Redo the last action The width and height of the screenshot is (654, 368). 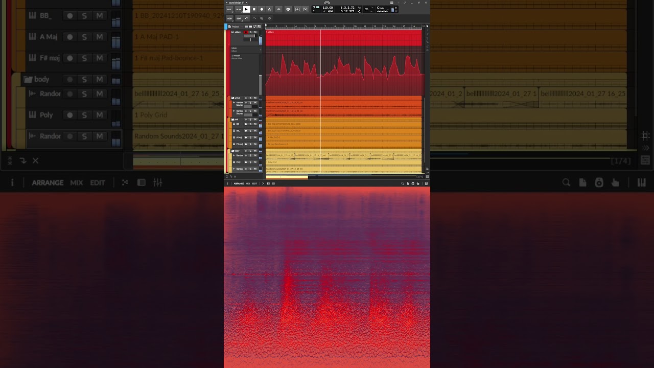click(254, 18)
